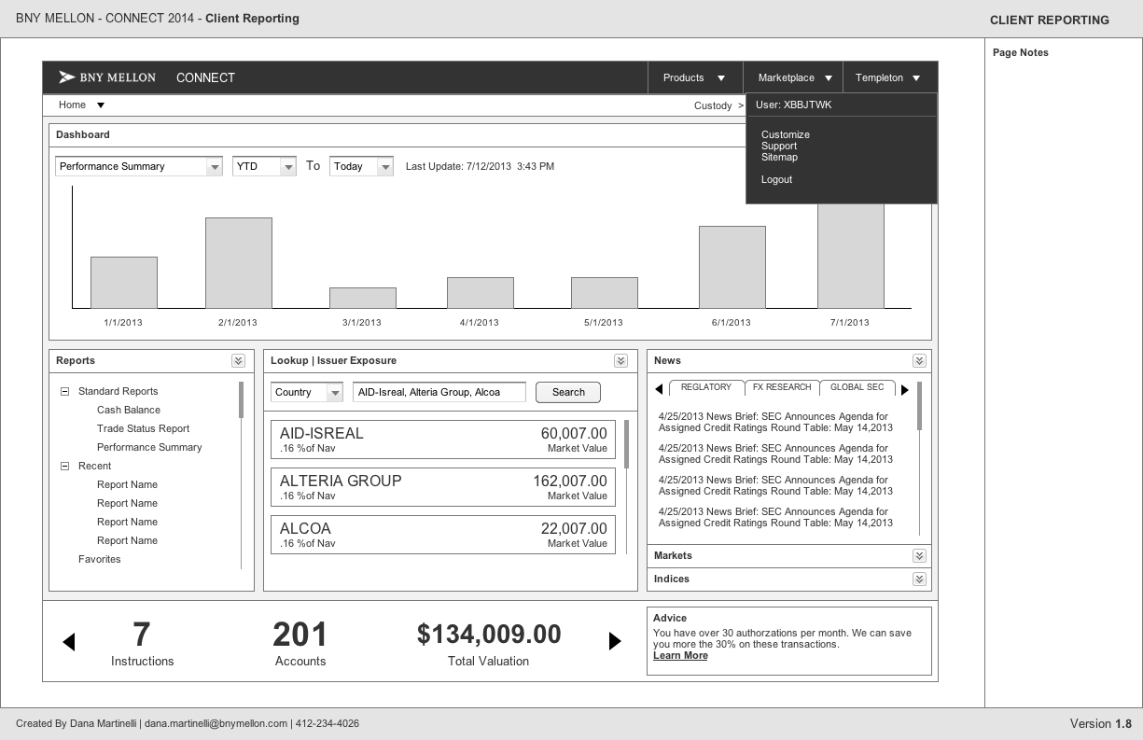Click the $134,009.00 Total Valuation stat
Image resolution: width=1143 pixels, height=740 pixels.
(489, 644)
